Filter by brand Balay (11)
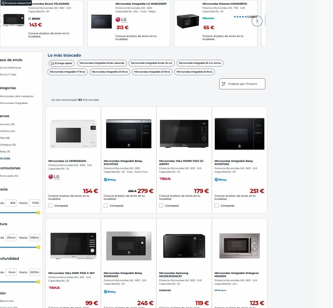The height and width of the screenshot is (308, 333). pos(5,151)
